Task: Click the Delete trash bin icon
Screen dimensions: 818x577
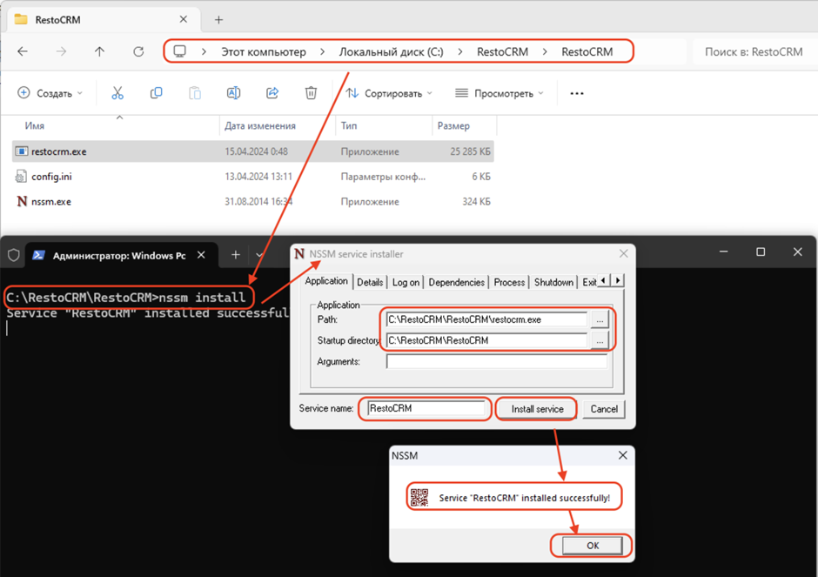Action: click(x=311, y=93)
